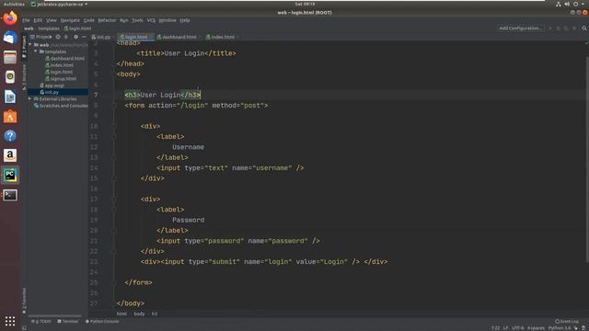
Task: Toggle the Favorites side tool window tab
Action: (x=24, y=301)
